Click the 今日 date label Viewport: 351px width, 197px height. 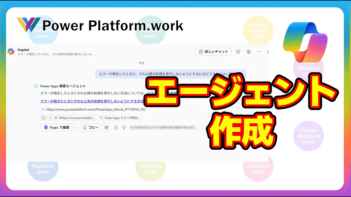pyautogui.click(x=141, y=63)
